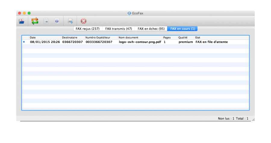The height and width of the screenshot is (143, 271).
Task: Click the Qualité column header
Action: (185, 38)
